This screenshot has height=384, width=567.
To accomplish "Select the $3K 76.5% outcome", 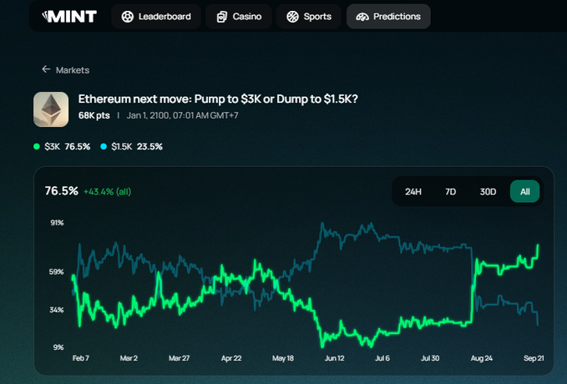I will point(62,146).
